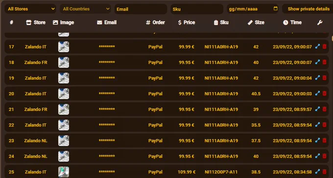Image resolution: width=333 pixels, height=178 pixels.
Task: Delete order 17 with trash icon
Action: point(324,47)
